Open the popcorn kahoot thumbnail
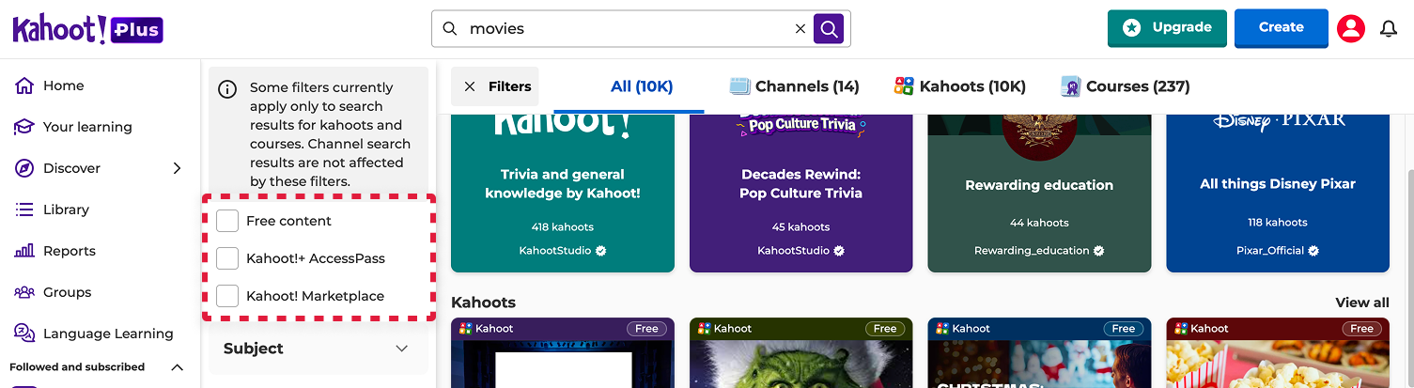Image resolution: width=1414 pixels, height=388 pixels. [x=1278, y=353]
